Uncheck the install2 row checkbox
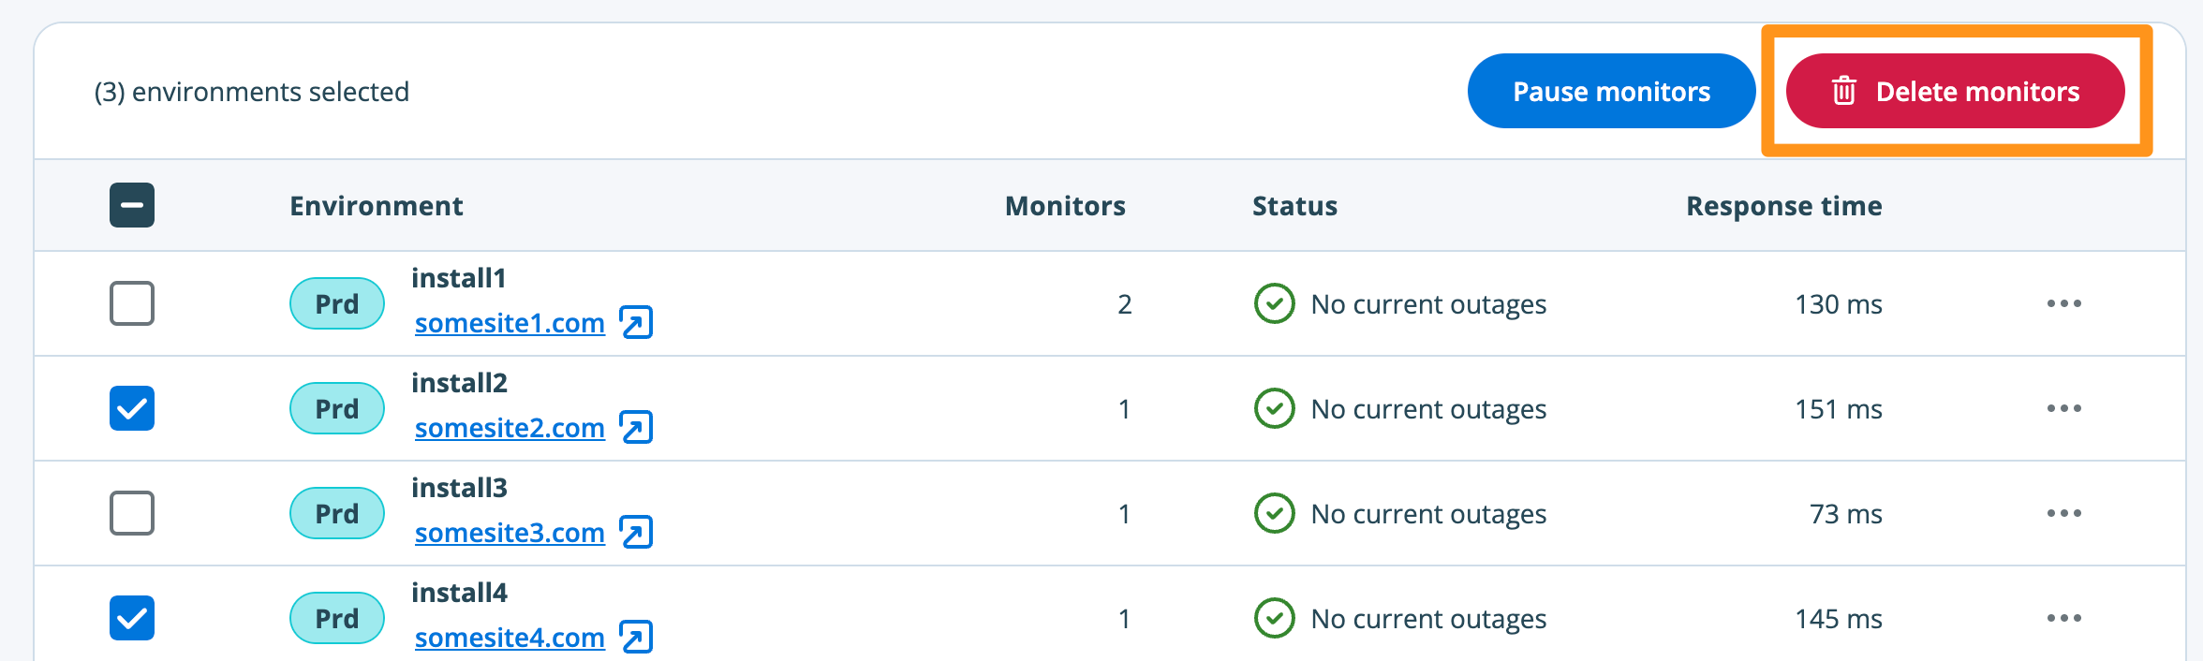The image size is (2203, 661). [x=132, y=408]
